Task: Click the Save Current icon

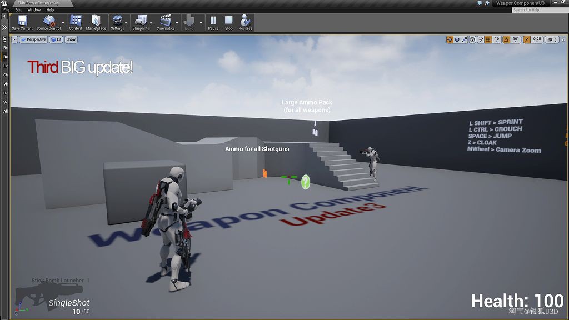Action: point(22,21)
